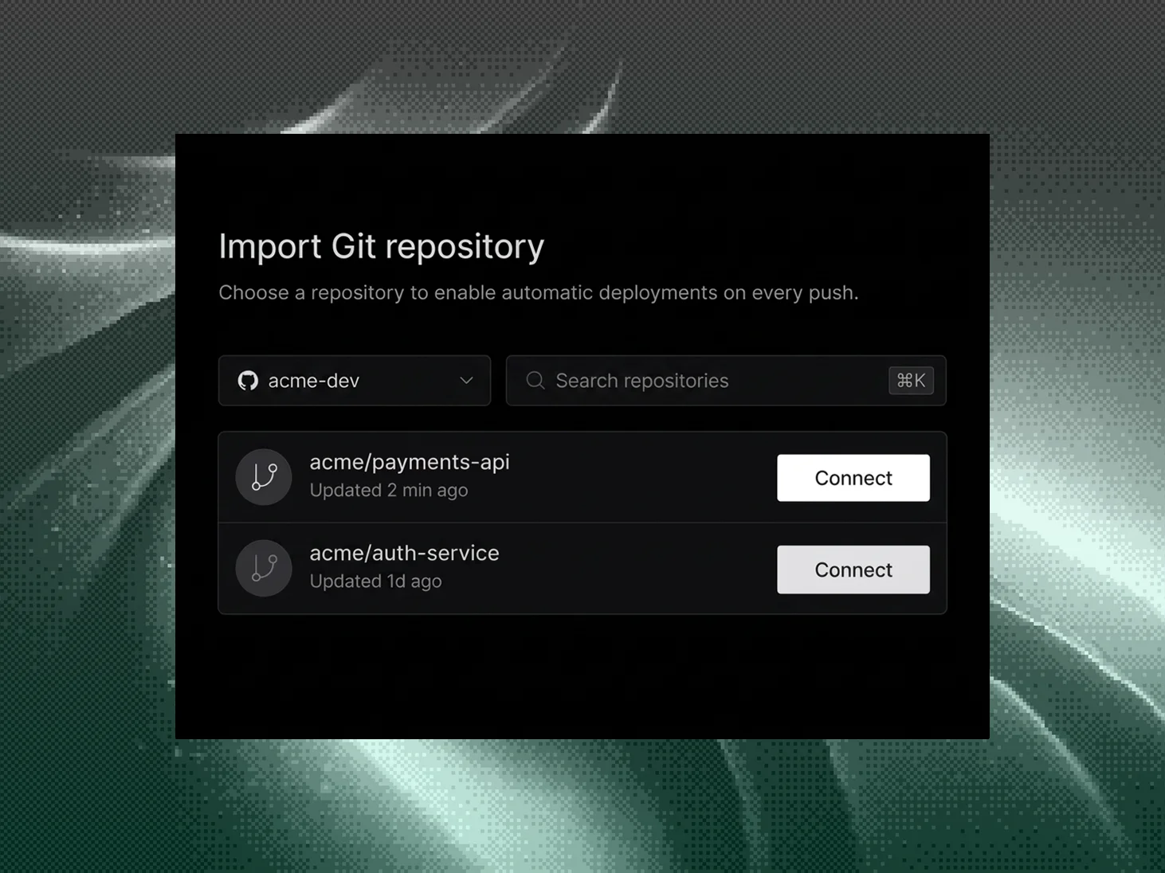Connect the acme/payments-api repository
1165x873 pixels.
(853, 478)
